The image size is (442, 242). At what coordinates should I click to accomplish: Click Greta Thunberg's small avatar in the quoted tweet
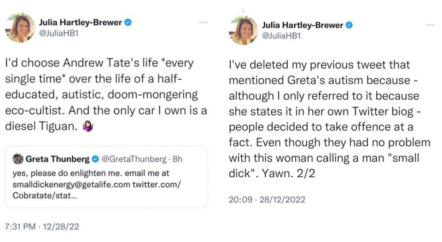tap(18, 160)
